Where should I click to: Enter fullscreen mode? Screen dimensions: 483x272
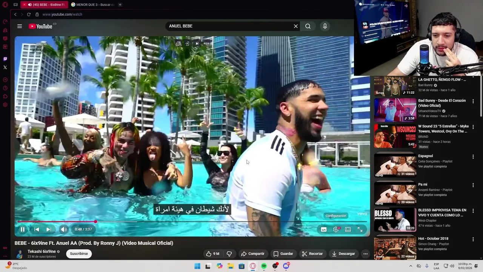click(x=360, y=229)
